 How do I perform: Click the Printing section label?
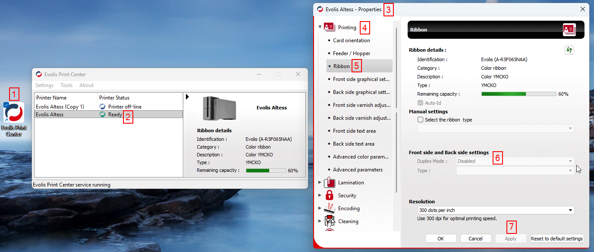tap(347, 28)
